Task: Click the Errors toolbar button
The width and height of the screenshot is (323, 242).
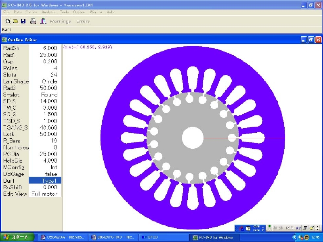Action: point(83,21)
